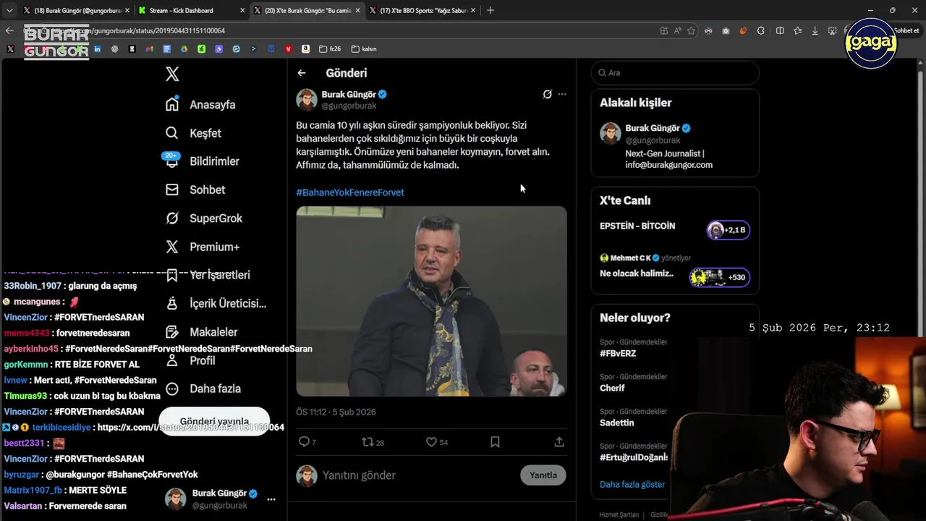
Task: Open Makaleler articles page
Action: [x=201, y=332]
